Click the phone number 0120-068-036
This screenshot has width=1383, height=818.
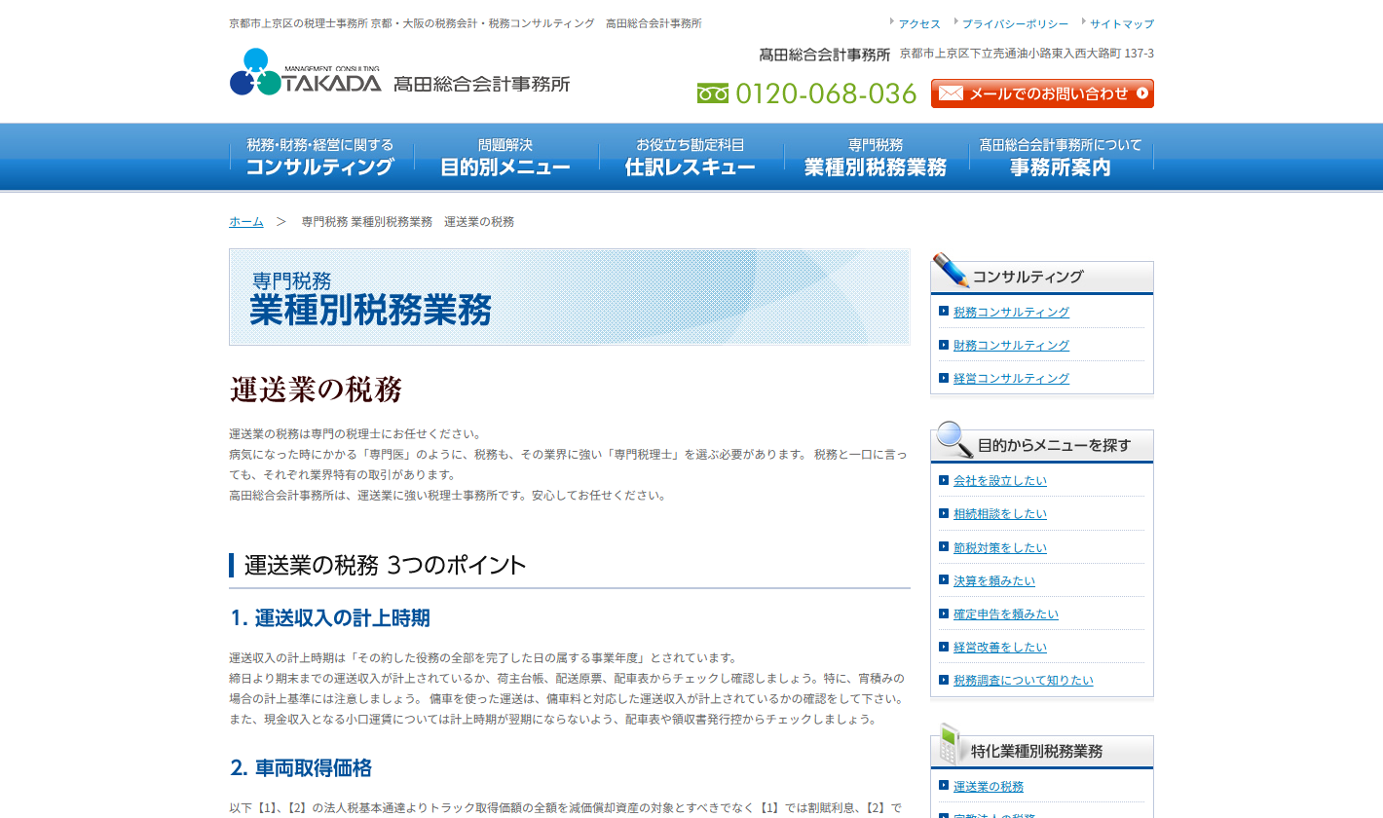point(826,93)
